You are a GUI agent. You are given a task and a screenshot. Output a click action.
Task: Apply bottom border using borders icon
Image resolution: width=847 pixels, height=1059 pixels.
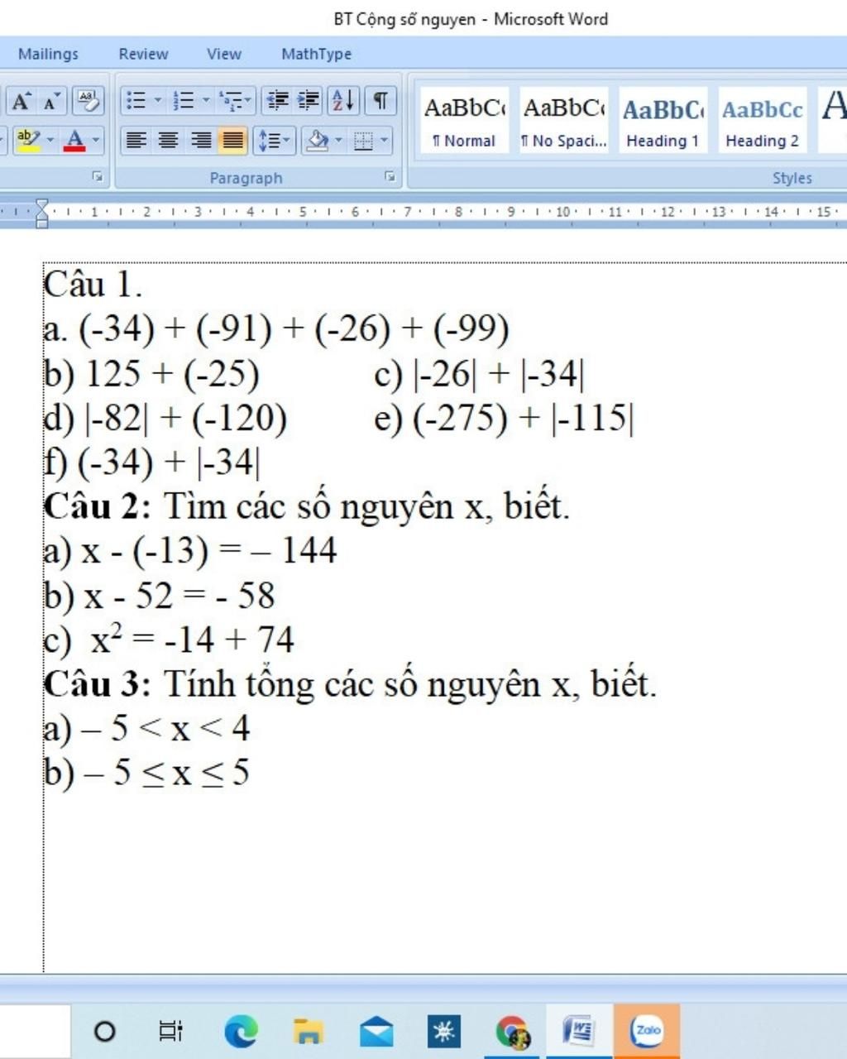[x=364, y=140]
